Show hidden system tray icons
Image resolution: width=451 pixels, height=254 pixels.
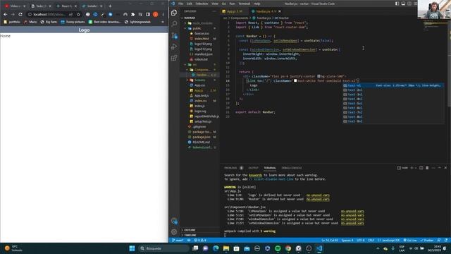(378, 248)
